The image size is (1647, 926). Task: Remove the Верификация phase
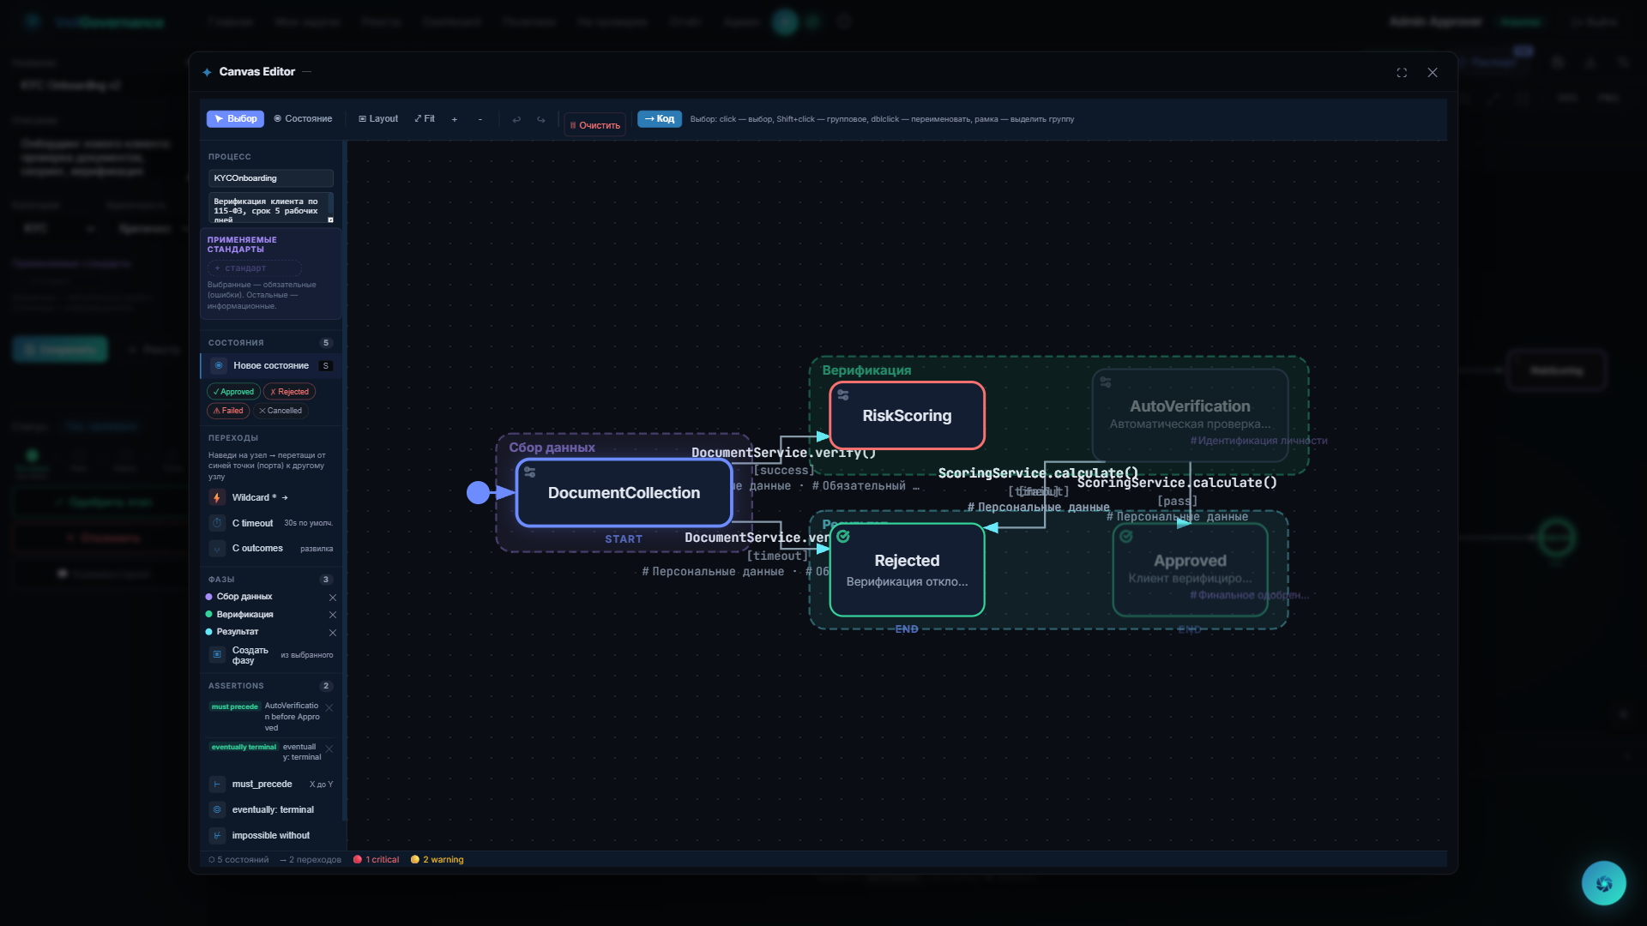(333, 615)
